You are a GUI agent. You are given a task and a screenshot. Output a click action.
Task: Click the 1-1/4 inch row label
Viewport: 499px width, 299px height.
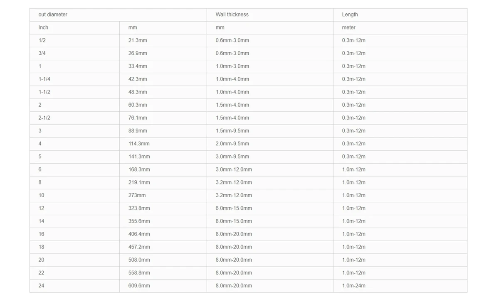click(x=74, y=79)
